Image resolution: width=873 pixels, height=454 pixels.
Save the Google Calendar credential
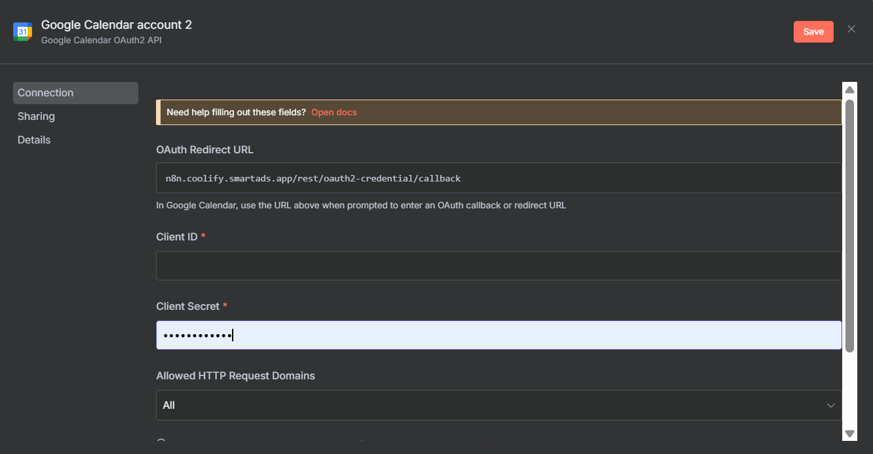[x=813, y=31]
